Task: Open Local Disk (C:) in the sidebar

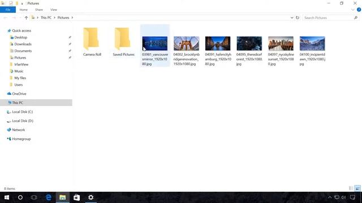Action: click(x=23, y=112)
